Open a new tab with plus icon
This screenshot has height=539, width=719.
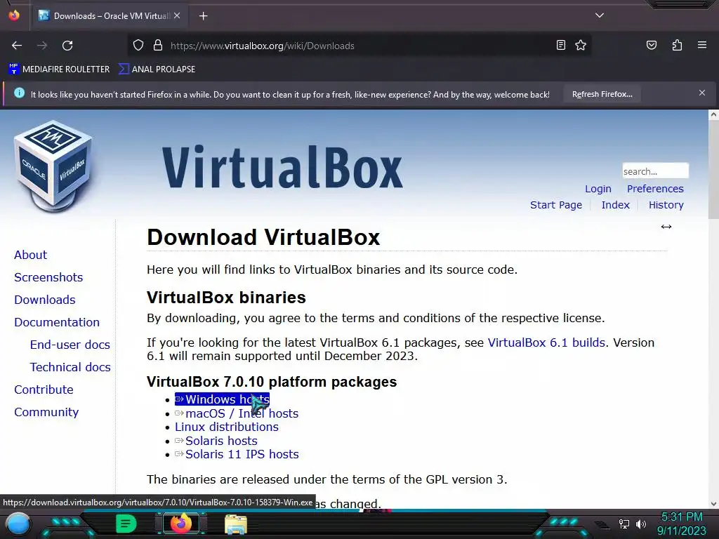pyautogui.click(x=203, y=16)
